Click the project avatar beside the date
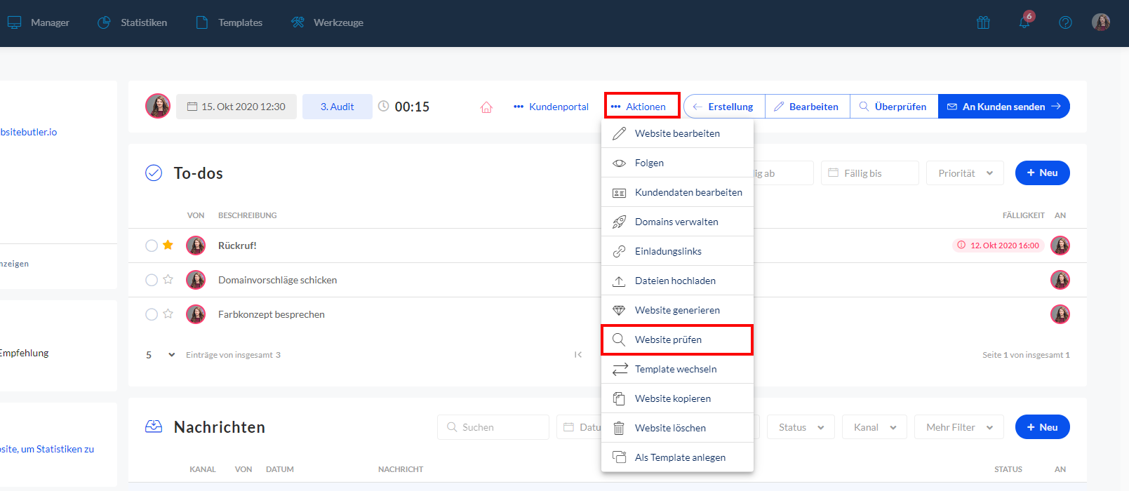 tap(158, 106)
